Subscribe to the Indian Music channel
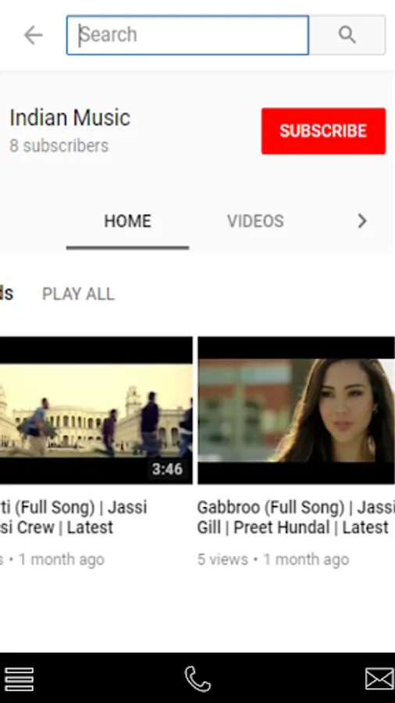 point(323,131)
